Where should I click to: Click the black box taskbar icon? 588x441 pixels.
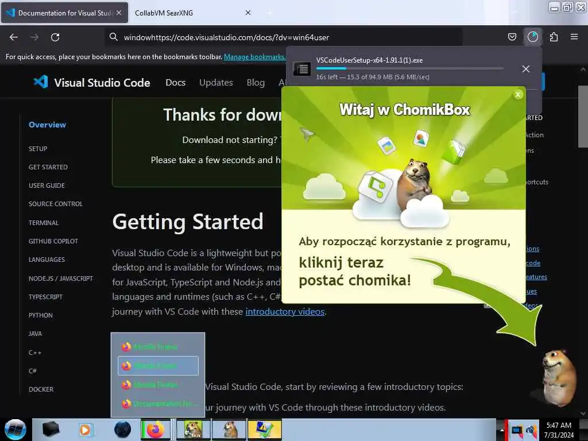[x=51, y=430]
